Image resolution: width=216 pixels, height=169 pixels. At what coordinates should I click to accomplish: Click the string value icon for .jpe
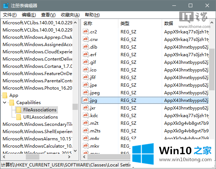(x=85, y=85)
